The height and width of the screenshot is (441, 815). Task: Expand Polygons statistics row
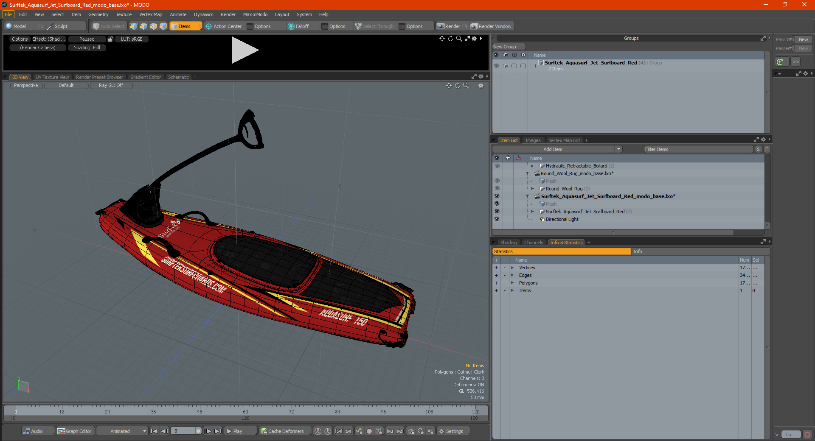[512, 283]
